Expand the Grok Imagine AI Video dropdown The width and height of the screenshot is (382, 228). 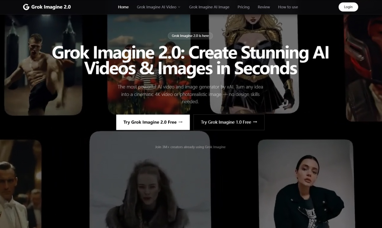(156, 7)
